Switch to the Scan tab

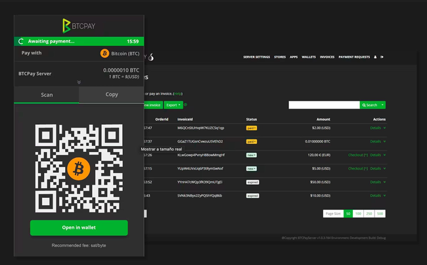pyautogui.click(x=47, y=95)
